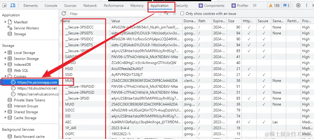
Task: Select the 1P_JAR cookie row
Action: click(x=186, y=128)
